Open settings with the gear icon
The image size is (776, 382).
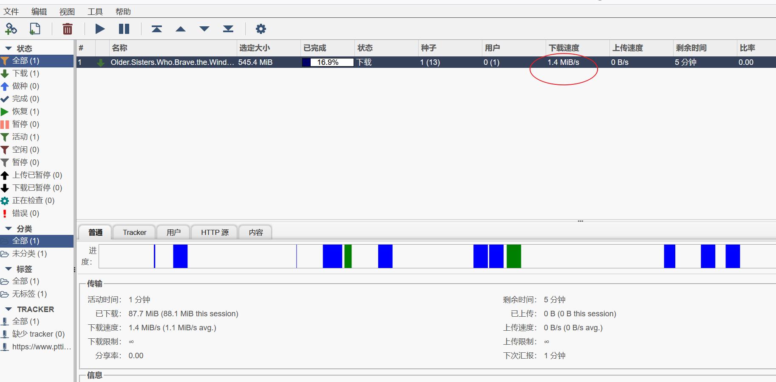261,28
